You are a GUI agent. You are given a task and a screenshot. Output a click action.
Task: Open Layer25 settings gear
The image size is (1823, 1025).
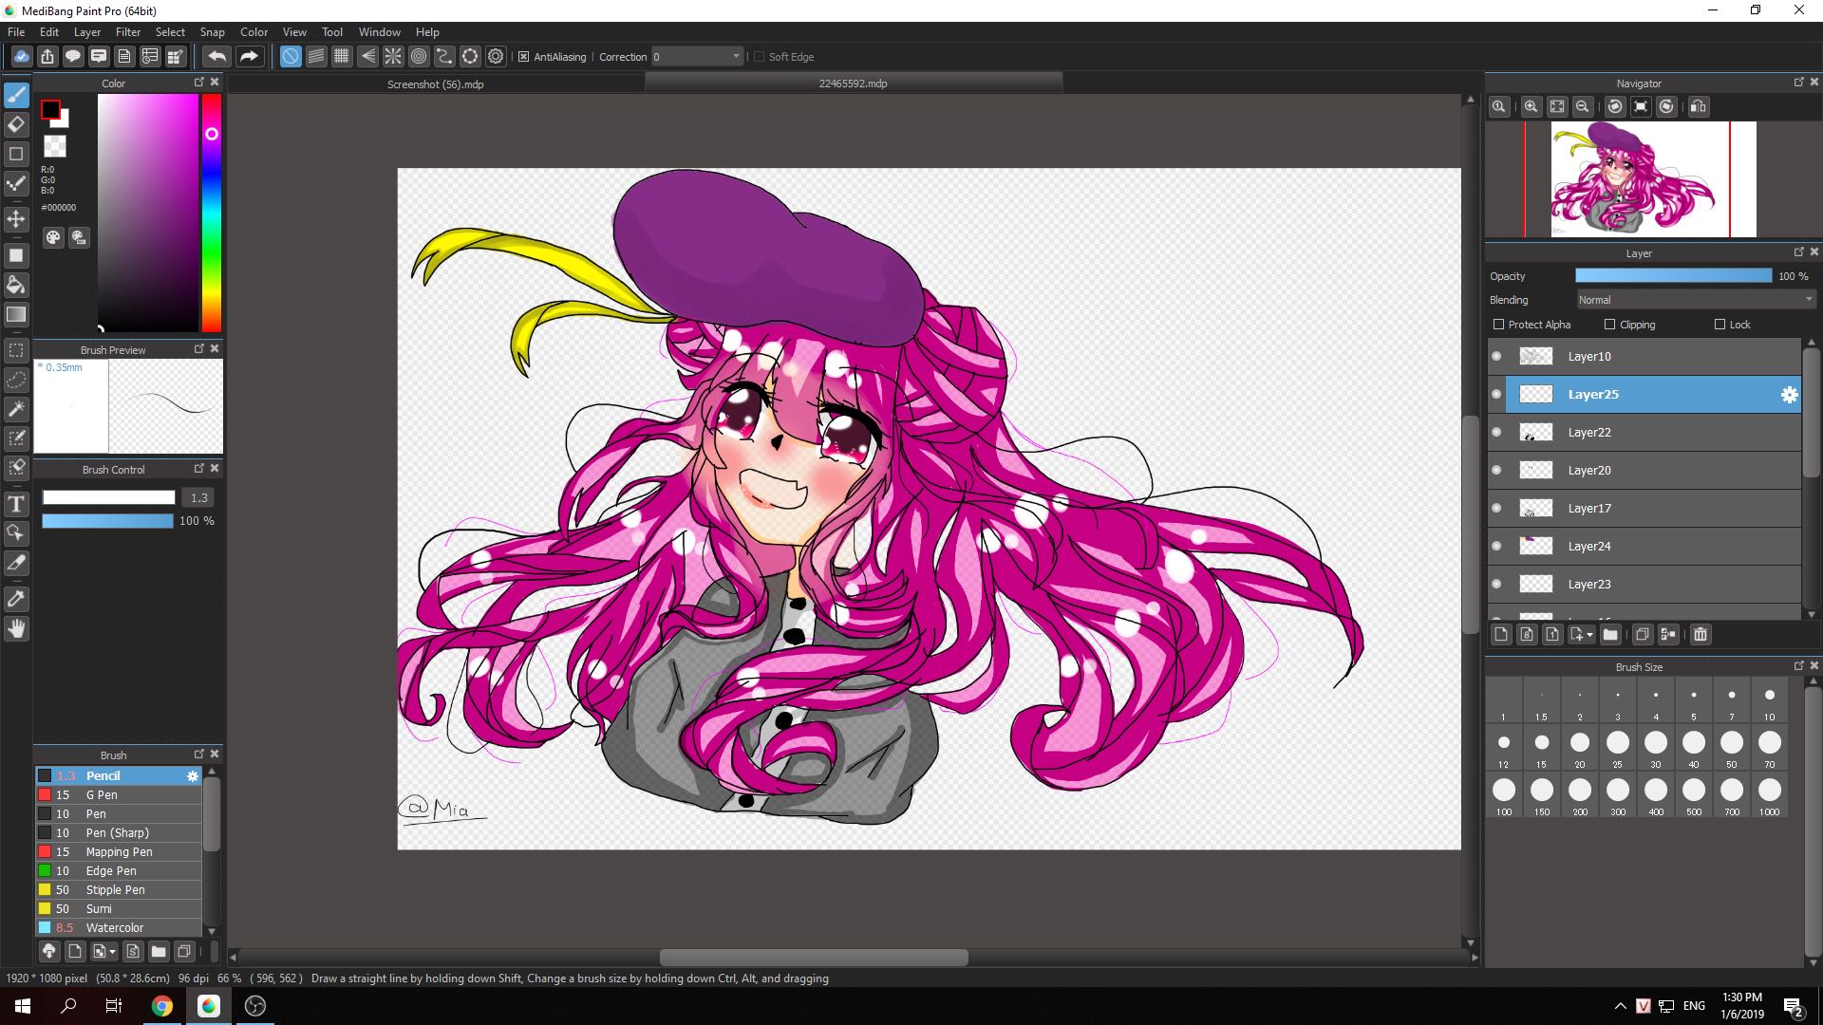(x=1789, y=395)
